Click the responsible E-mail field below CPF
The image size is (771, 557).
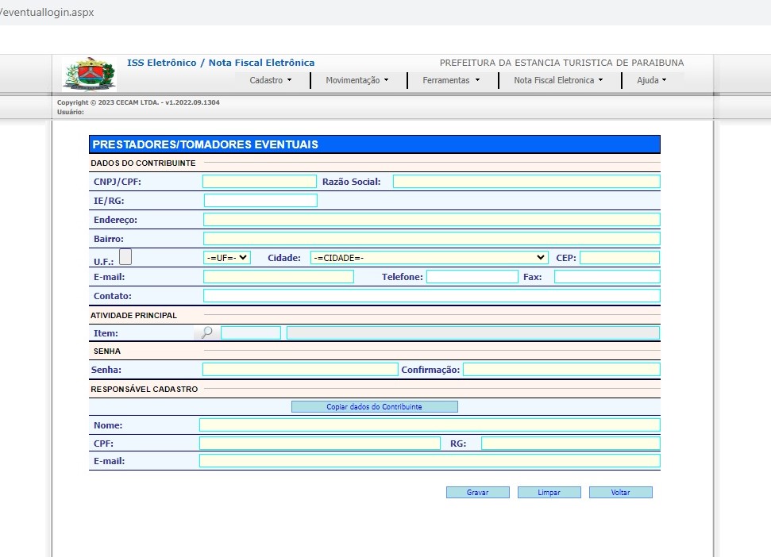pyautogui.click(x=430, y=461)
